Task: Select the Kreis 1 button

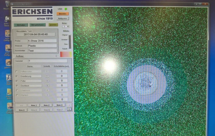Action: pos(34,105)
